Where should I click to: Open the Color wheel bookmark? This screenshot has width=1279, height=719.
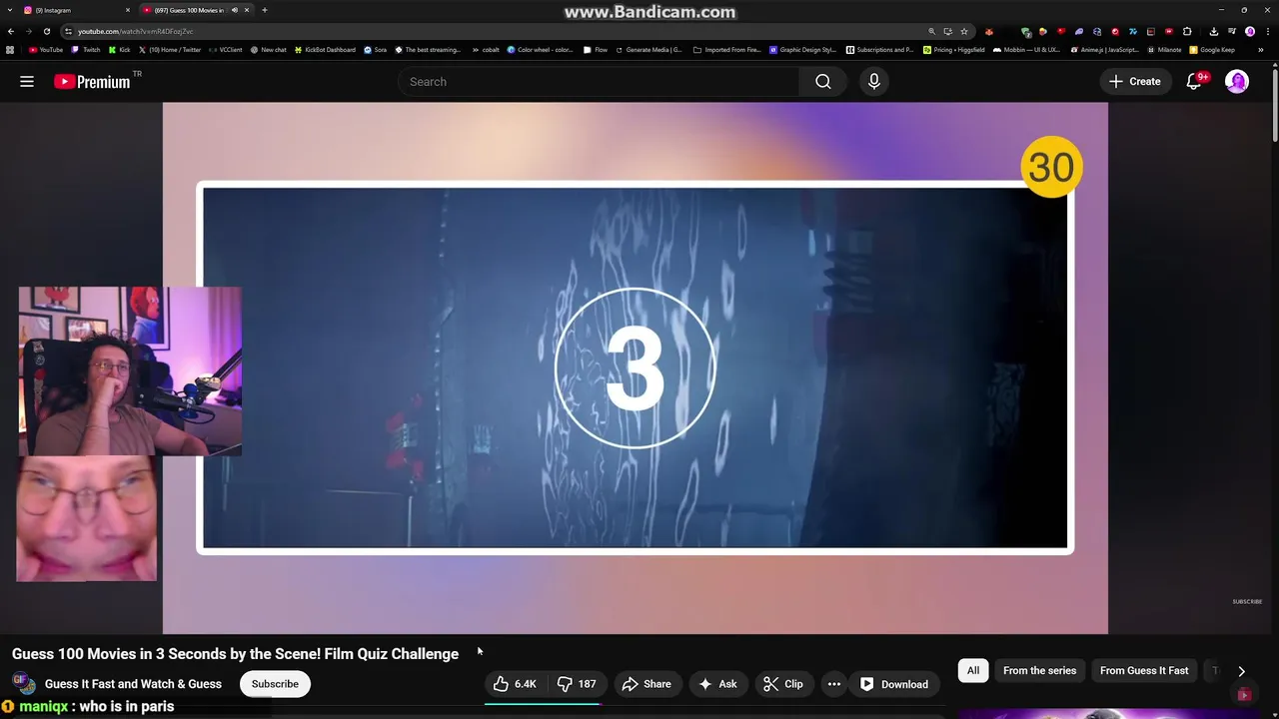(541, 49)
